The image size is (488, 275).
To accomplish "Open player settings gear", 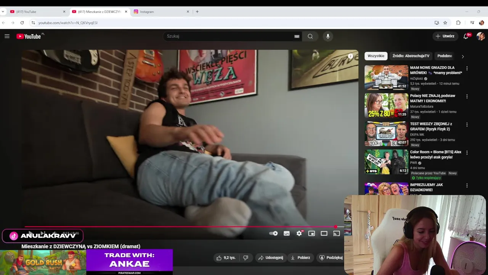I will [299, 233].
